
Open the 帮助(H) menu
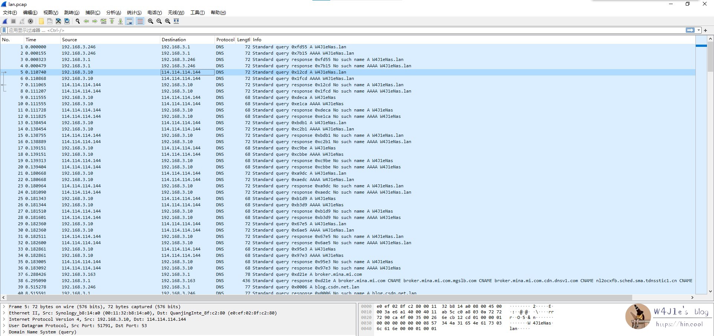pos(218,13)
